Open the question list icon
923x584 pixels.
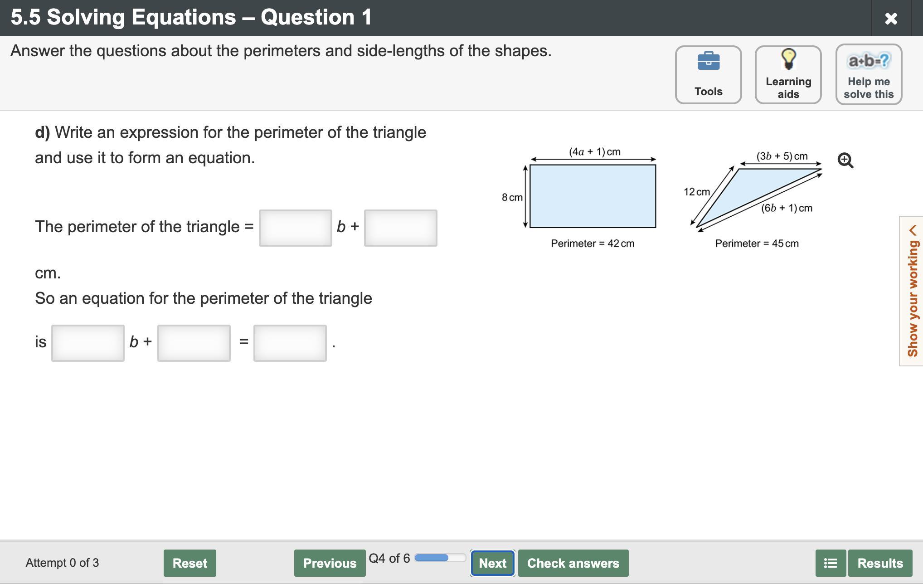pos(831,563)
